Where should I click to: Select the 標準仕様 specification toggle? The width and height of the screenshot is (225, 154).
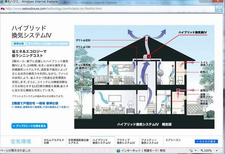(x=18, y=44)
